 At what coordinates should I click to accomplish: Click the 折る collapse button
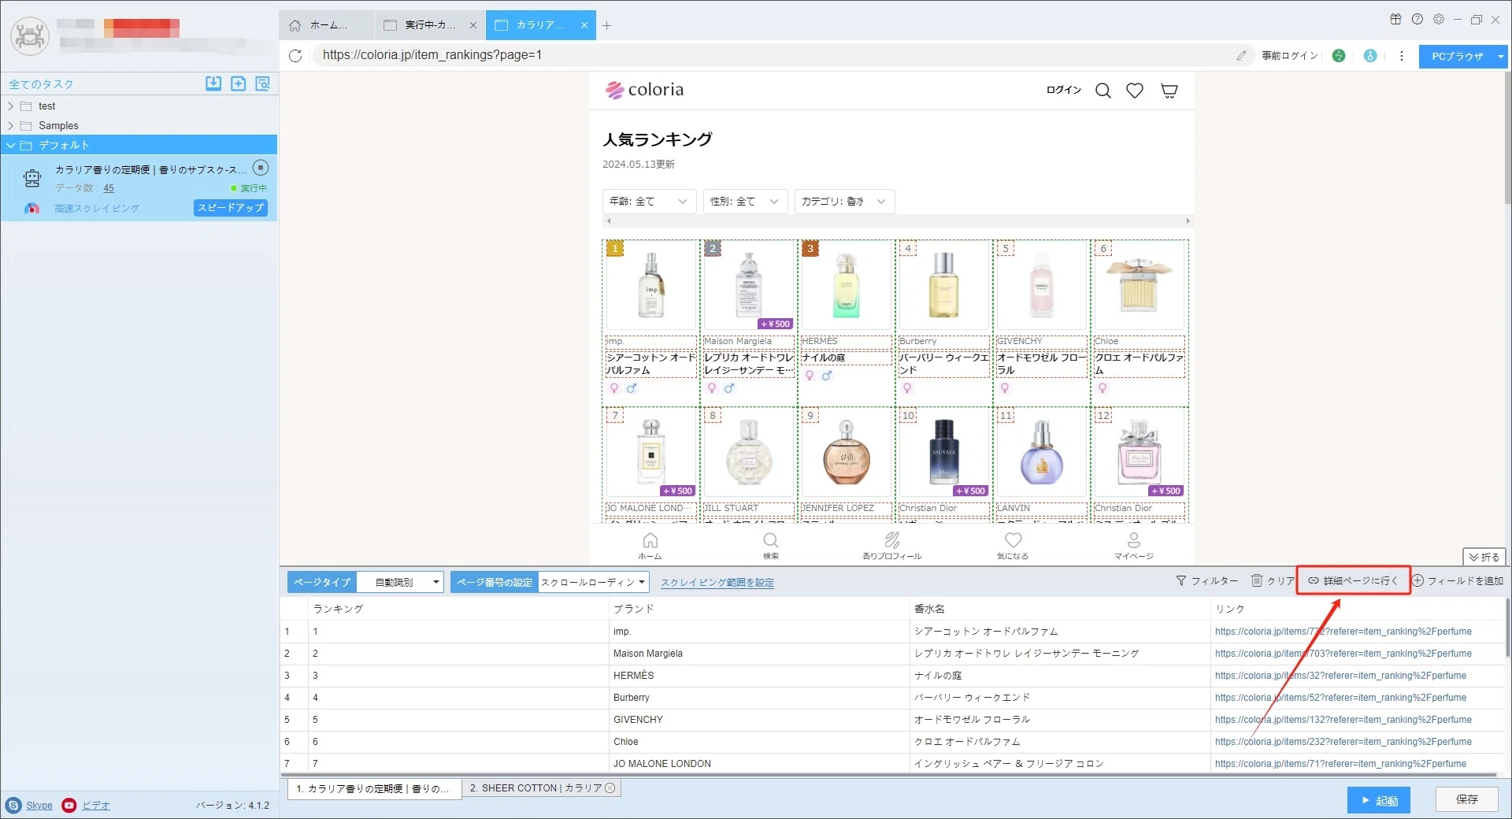click(x=1484, y=557)
